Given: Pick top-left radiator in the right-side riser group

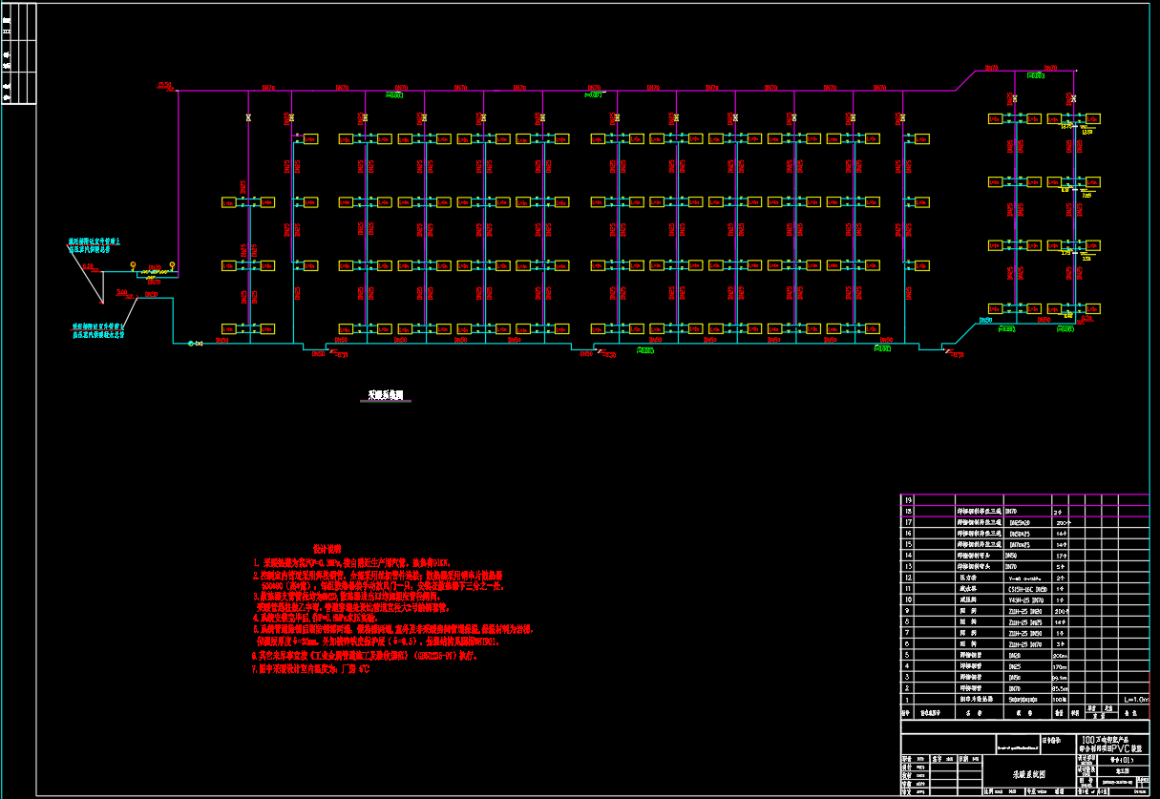Looking at the screenshot, I should point(1000,118).
